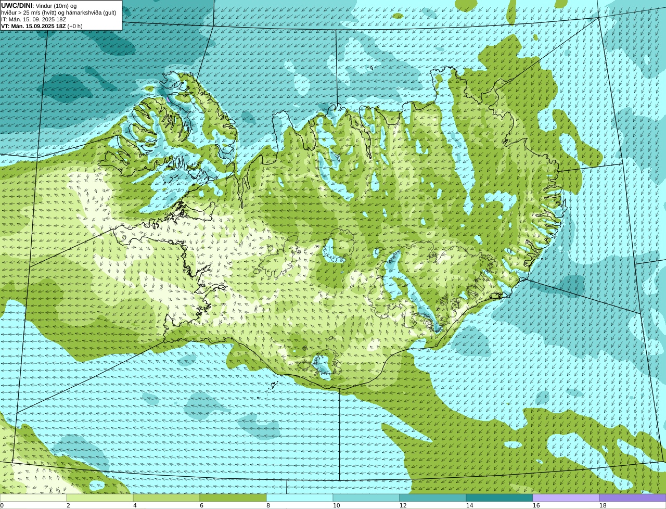Click the "18" legend scale label

pos(603,505)
